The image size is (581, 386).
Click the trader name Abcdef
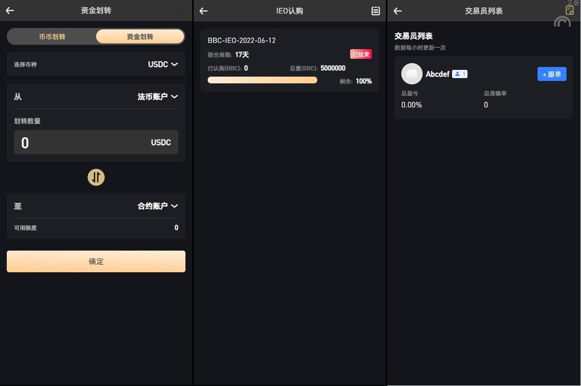point(438,74)
